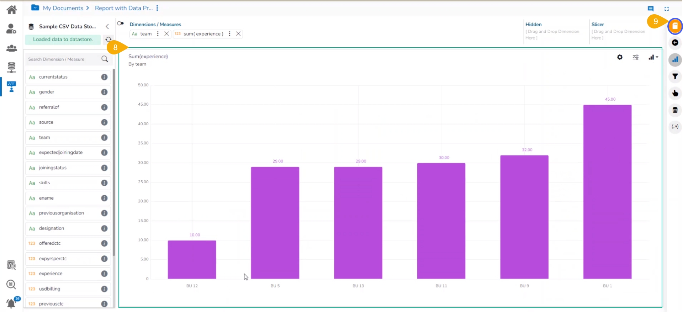Click the purple BU 1 bar
683x312 pixels.
point(607,192)
